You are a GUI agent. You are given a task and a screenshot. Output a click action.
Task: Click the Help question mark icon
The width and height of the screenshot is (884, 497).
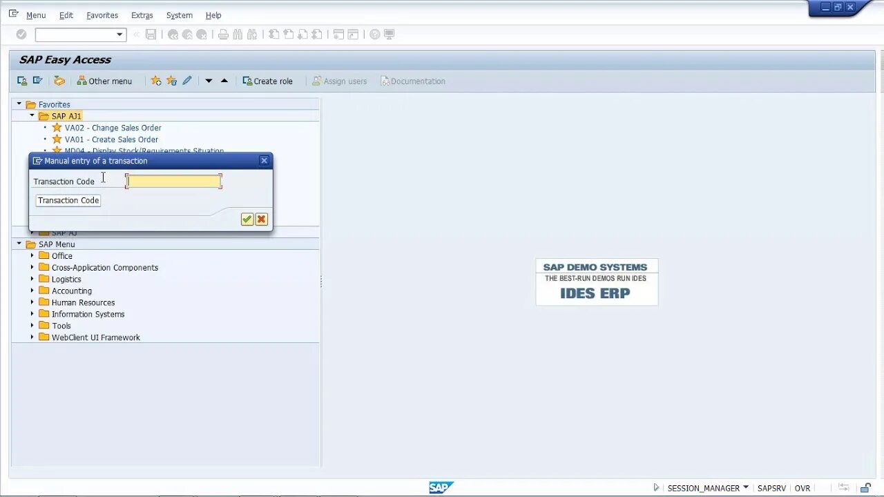pyautogui.click(x=374, y=35)
